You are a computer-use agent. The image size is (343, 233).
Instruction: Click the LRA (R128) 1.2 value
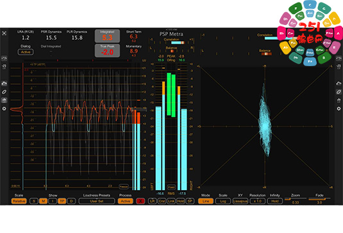[26, 38]
